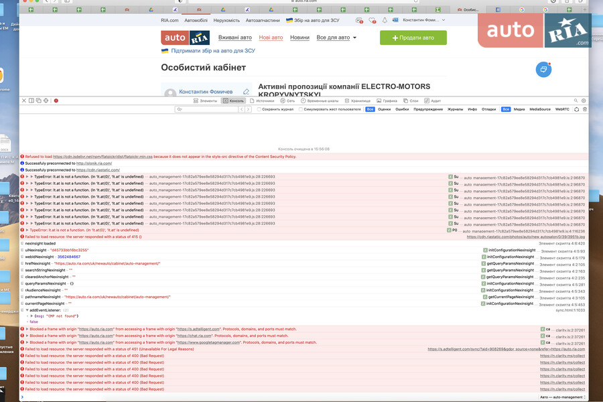Open favorites heart icon in site header

(372, 20)
